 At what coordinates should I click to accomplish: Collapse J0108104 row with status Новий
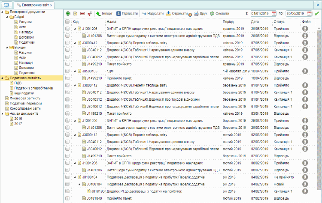pyautogui.click(x=79, y=184)
